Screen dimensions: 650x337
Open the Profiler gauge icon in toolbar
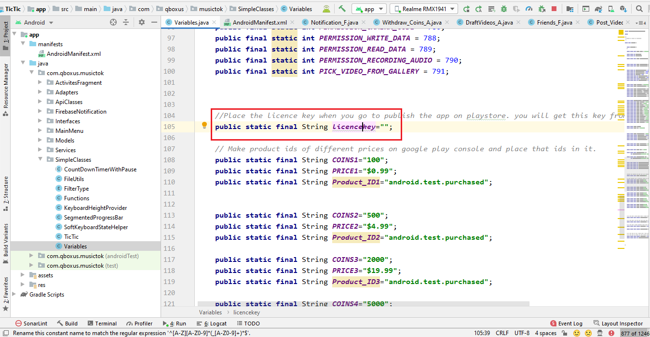coord(529,9)
